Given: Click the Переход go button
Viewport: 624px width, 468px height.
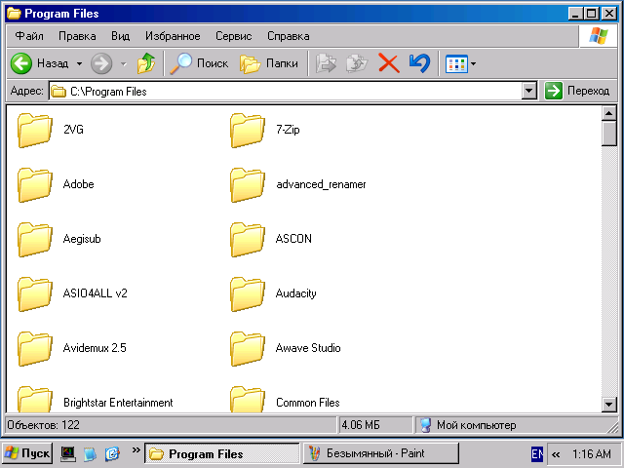Looking at the screenshot, I should point(577,91).
